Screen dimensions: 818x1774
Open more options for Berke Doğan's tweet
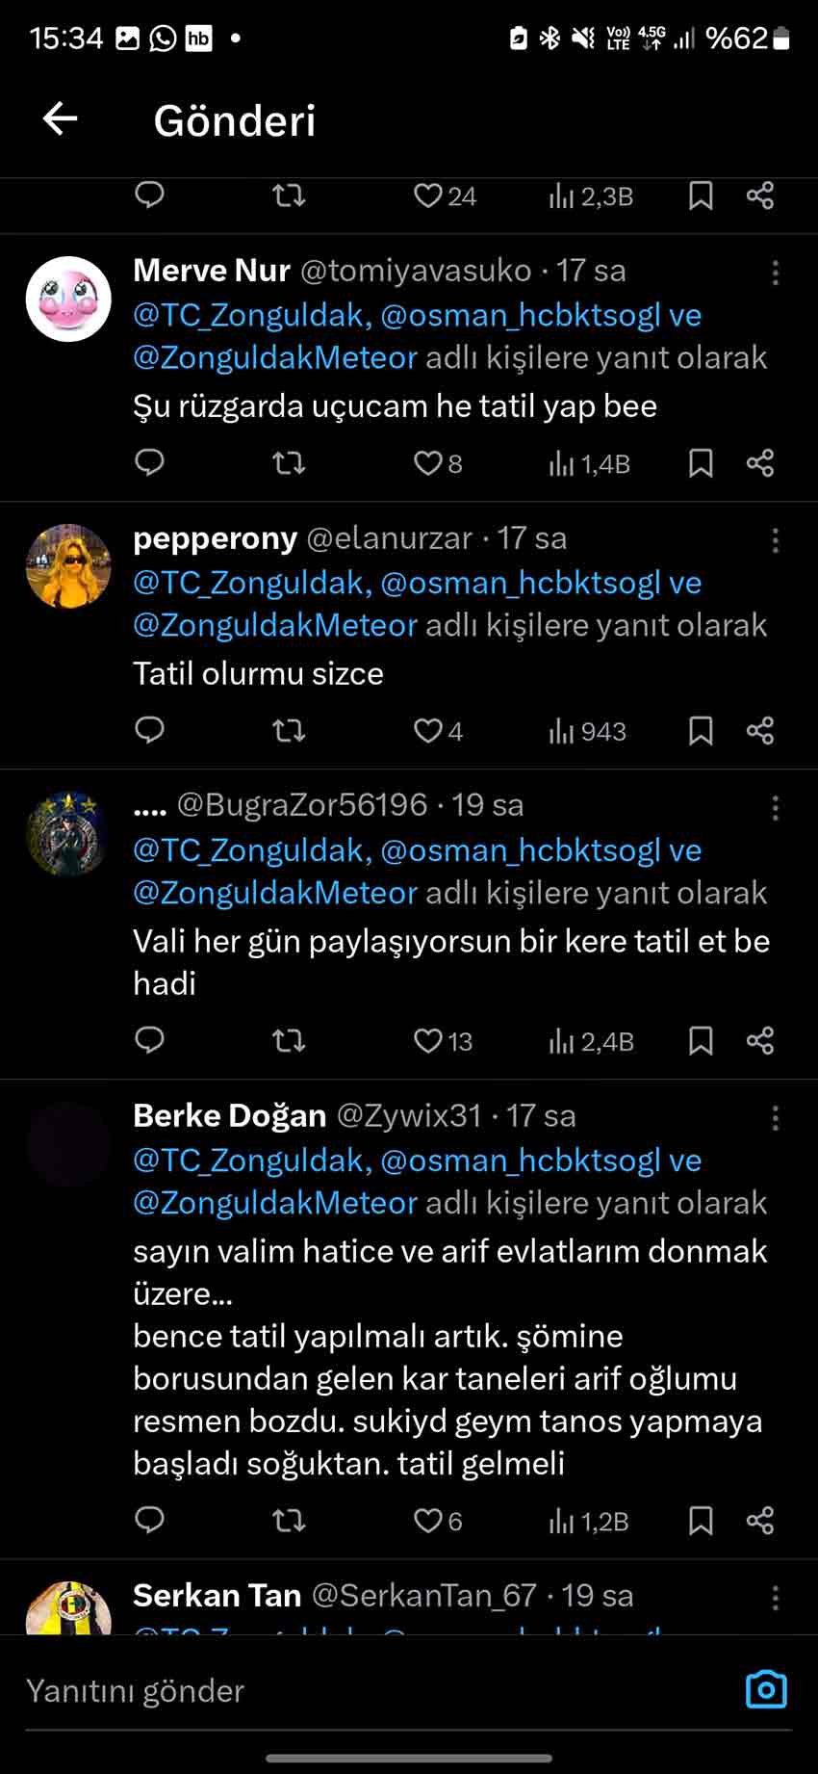pos(775,1118)
